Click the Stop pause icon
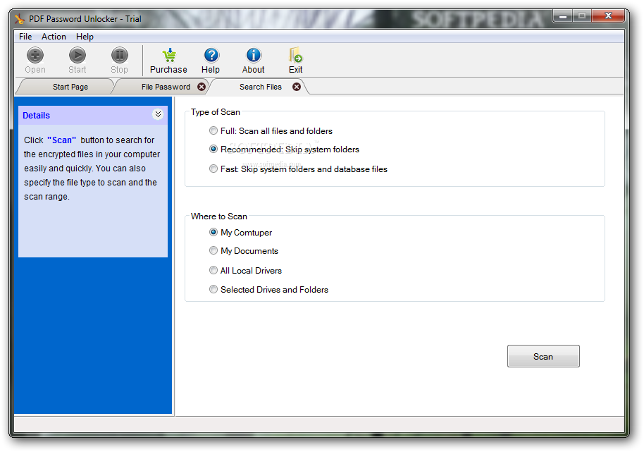Screen dimensions: 644x452 click(x=120, y=56)
